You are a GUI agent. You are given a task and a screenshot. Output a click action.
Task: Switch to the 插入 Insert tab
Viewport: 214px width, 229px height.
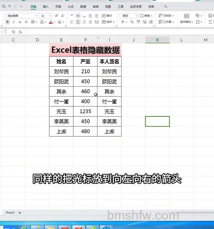pos(46,6)
